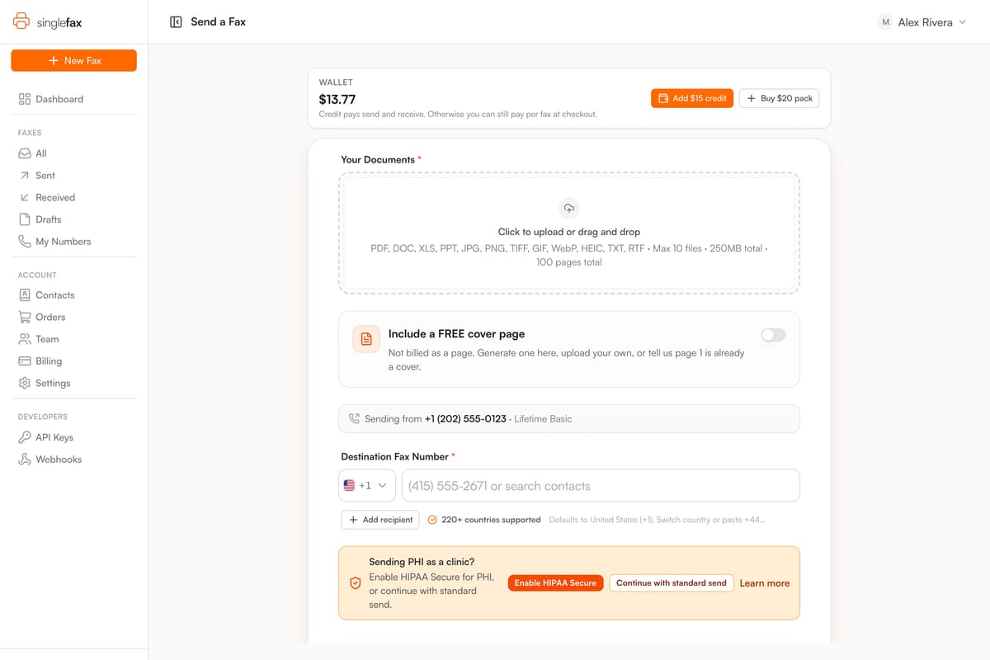
Task: Click the Drafts document icon
Action: [x=25, y=219]
